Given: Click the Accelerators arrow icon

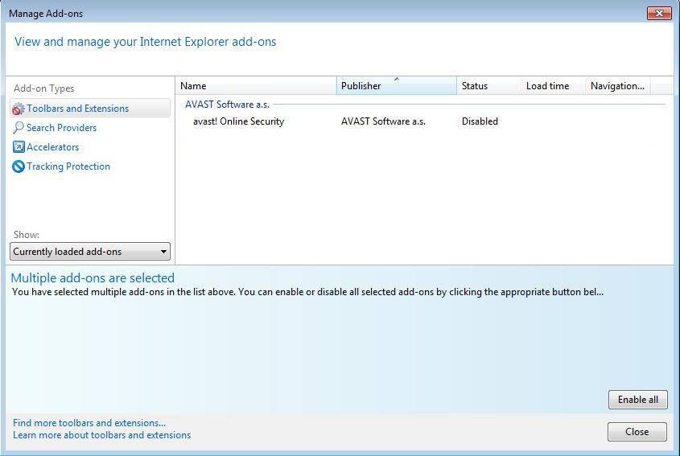Looking at the screenshot, I should coord(19,147).
